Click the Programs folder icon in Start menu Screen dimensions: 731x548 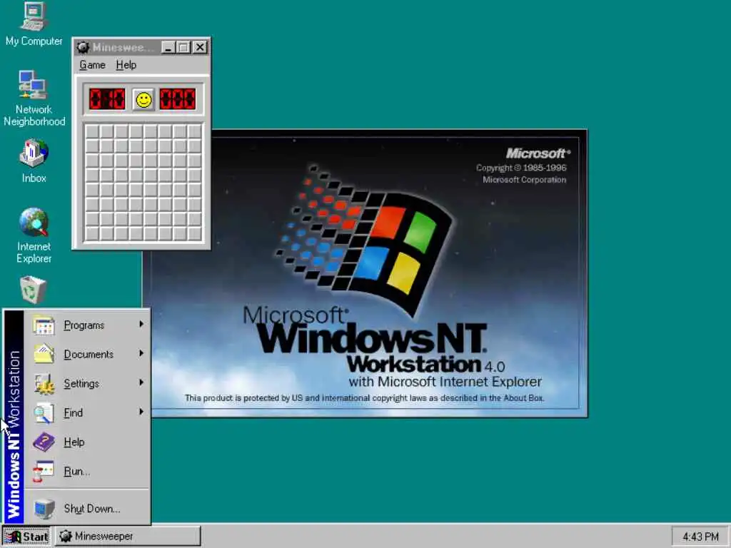click(44, 325)
